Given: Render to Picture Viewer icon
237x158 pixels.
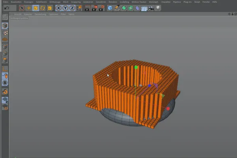Looking at the screenshot, I should 94,8.
